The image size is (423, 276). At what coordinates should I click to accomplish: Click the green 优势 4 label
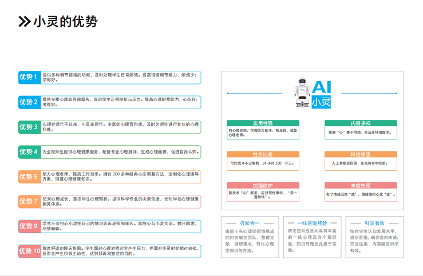28,152
